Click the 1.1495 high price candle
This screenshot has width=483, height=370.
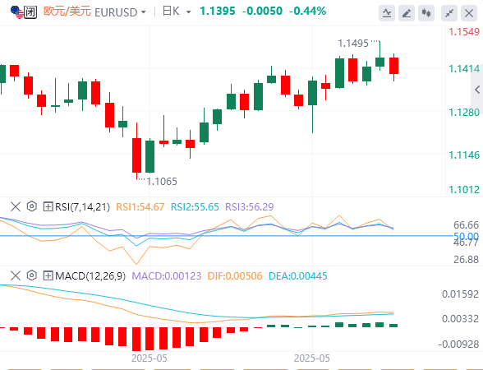[x=379, y=56]
